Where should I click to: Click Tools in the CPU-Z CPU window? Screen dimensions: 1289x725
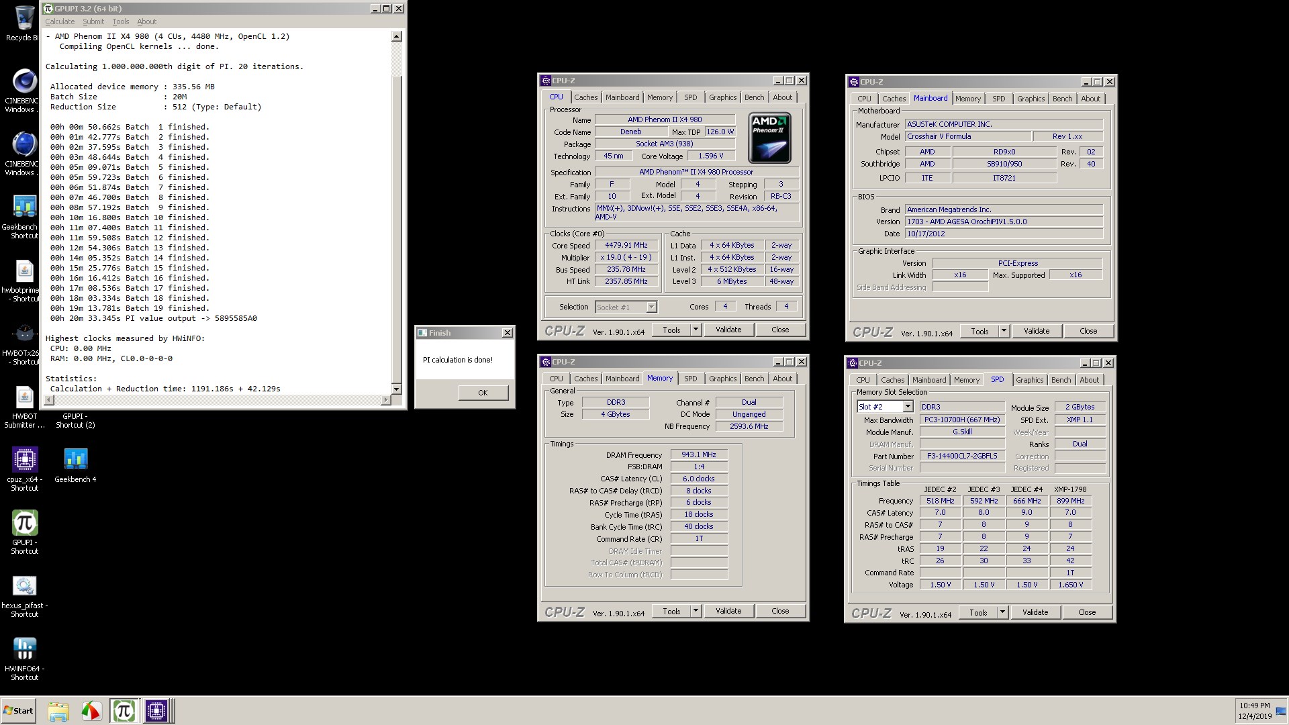tap(671, 330)
